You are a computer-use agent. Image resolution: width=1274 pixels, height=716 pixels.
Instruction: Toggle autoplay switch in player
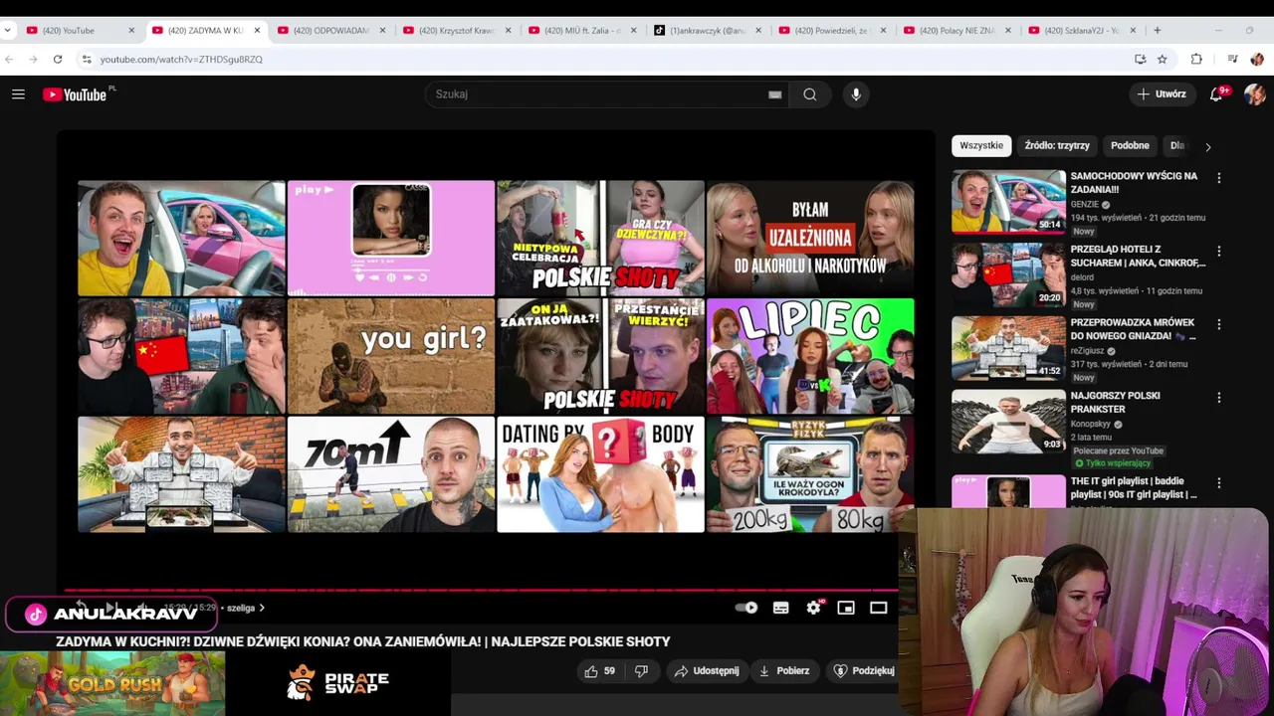pos(746,608)
